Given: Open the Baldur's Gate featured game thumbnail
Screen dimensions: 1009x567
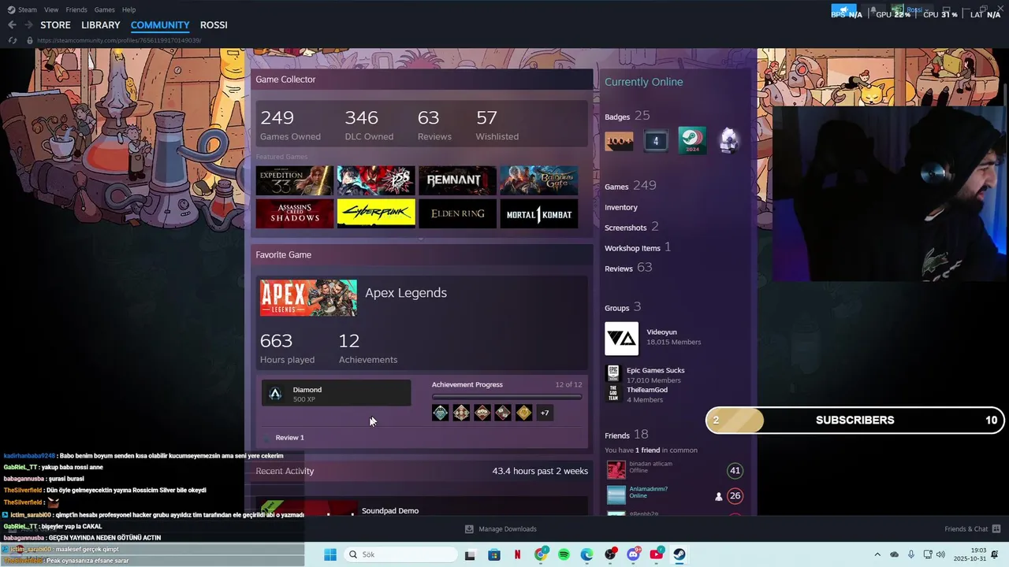Looking at the screenshot, I should tap(538, 180).
